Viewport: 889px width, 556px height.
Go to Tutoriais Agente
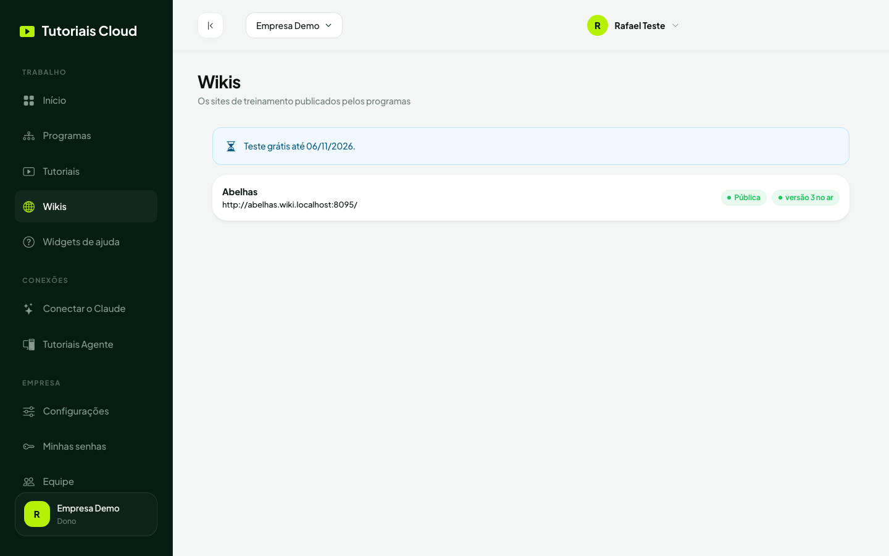(x=86, y=344)
